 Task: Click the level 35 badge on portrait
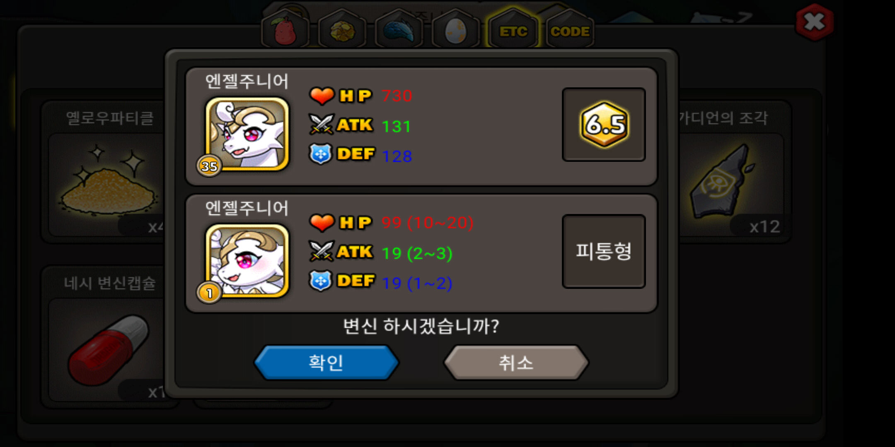(x=209, y=166)
